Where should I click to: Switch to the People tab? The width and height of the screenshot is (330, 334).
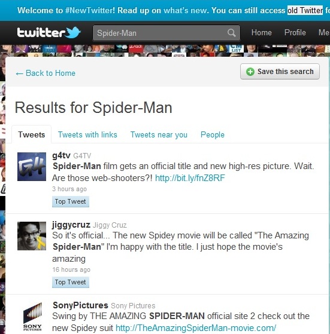213,134
